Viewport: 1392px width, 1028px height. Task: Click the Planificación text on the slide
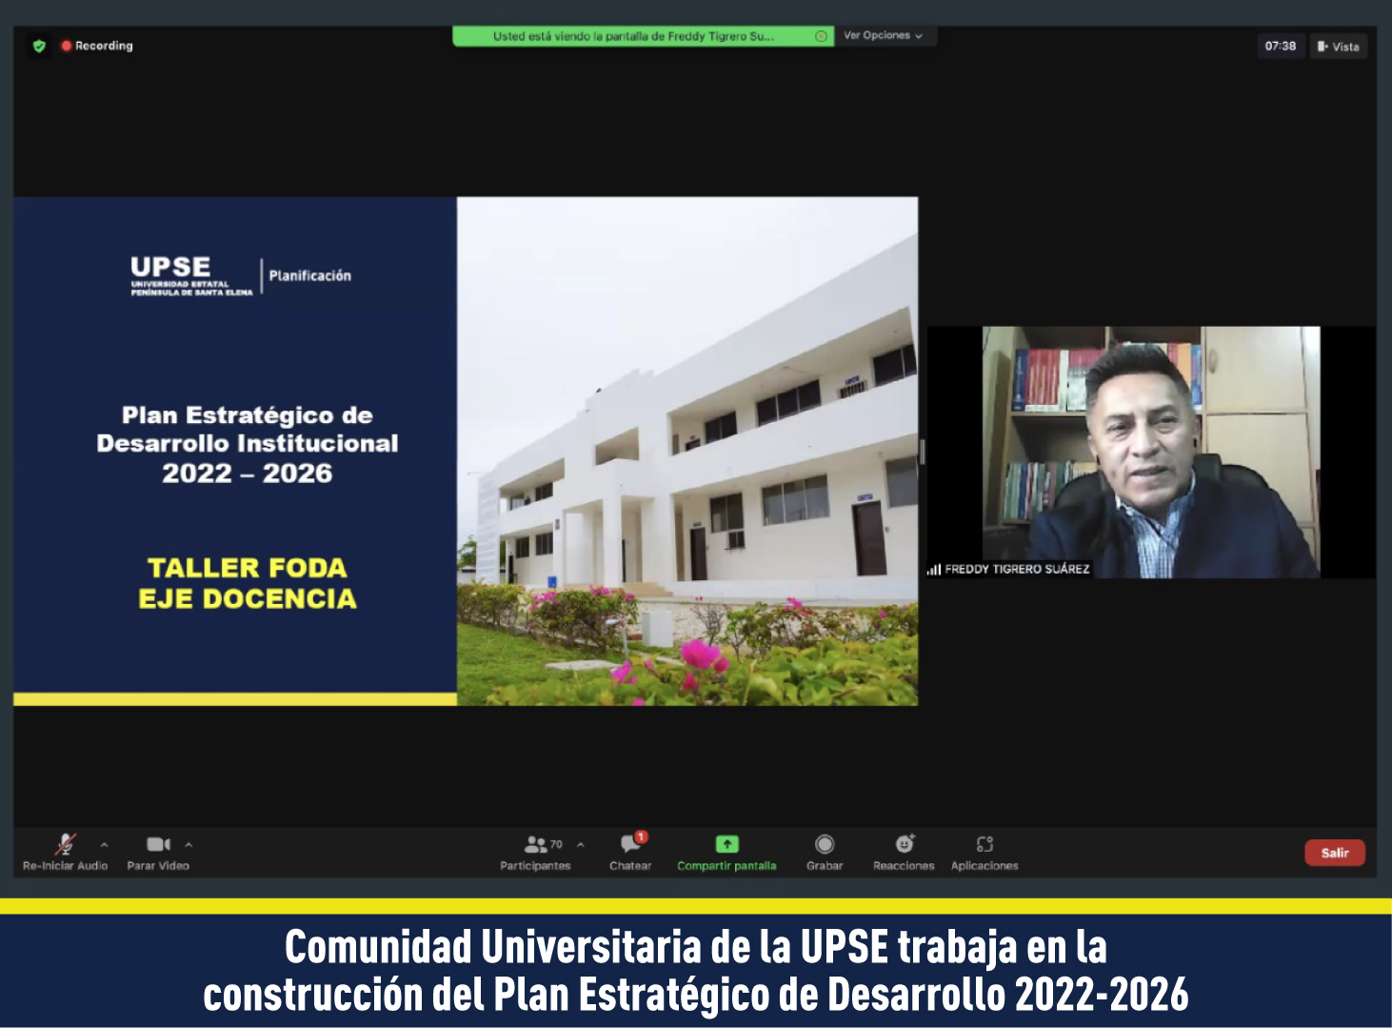(310, 275)
